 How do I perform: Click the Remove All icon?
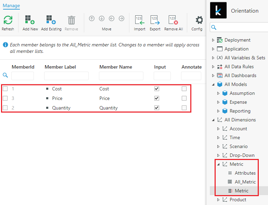click(173, 20)
